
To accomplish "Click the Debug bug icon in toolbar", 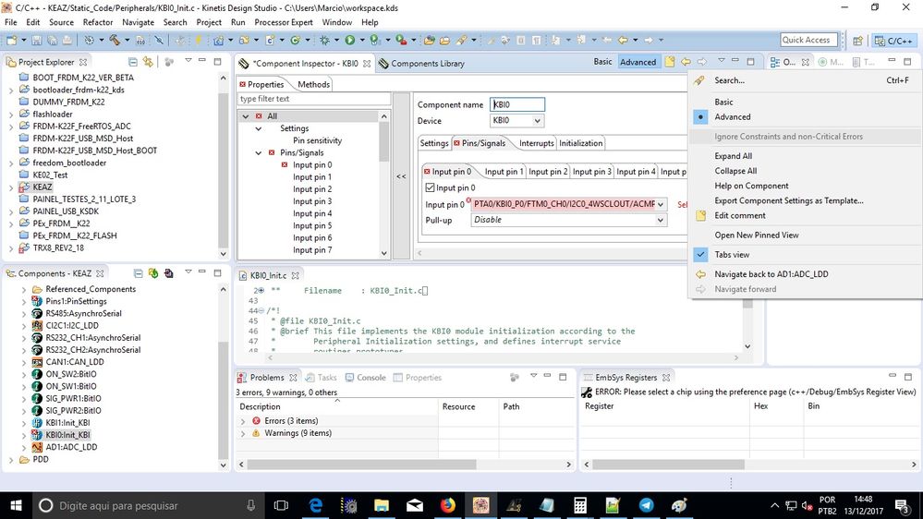I will pyautogui.click(x=325, y=41).
